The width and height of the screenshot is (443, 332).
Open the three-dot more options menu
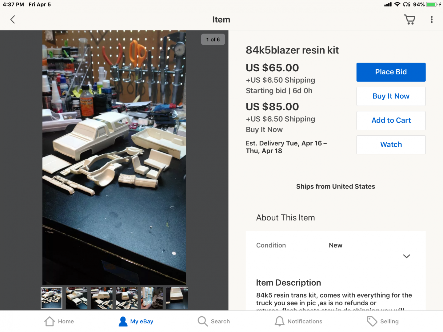[432, 20]
